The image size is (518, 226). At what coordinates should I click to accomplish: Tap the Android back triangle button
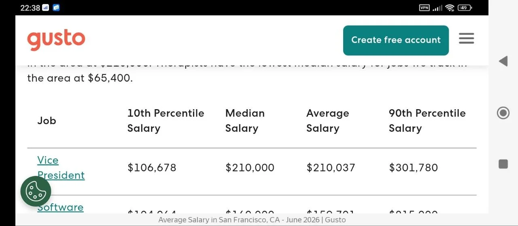pos(503,61)
